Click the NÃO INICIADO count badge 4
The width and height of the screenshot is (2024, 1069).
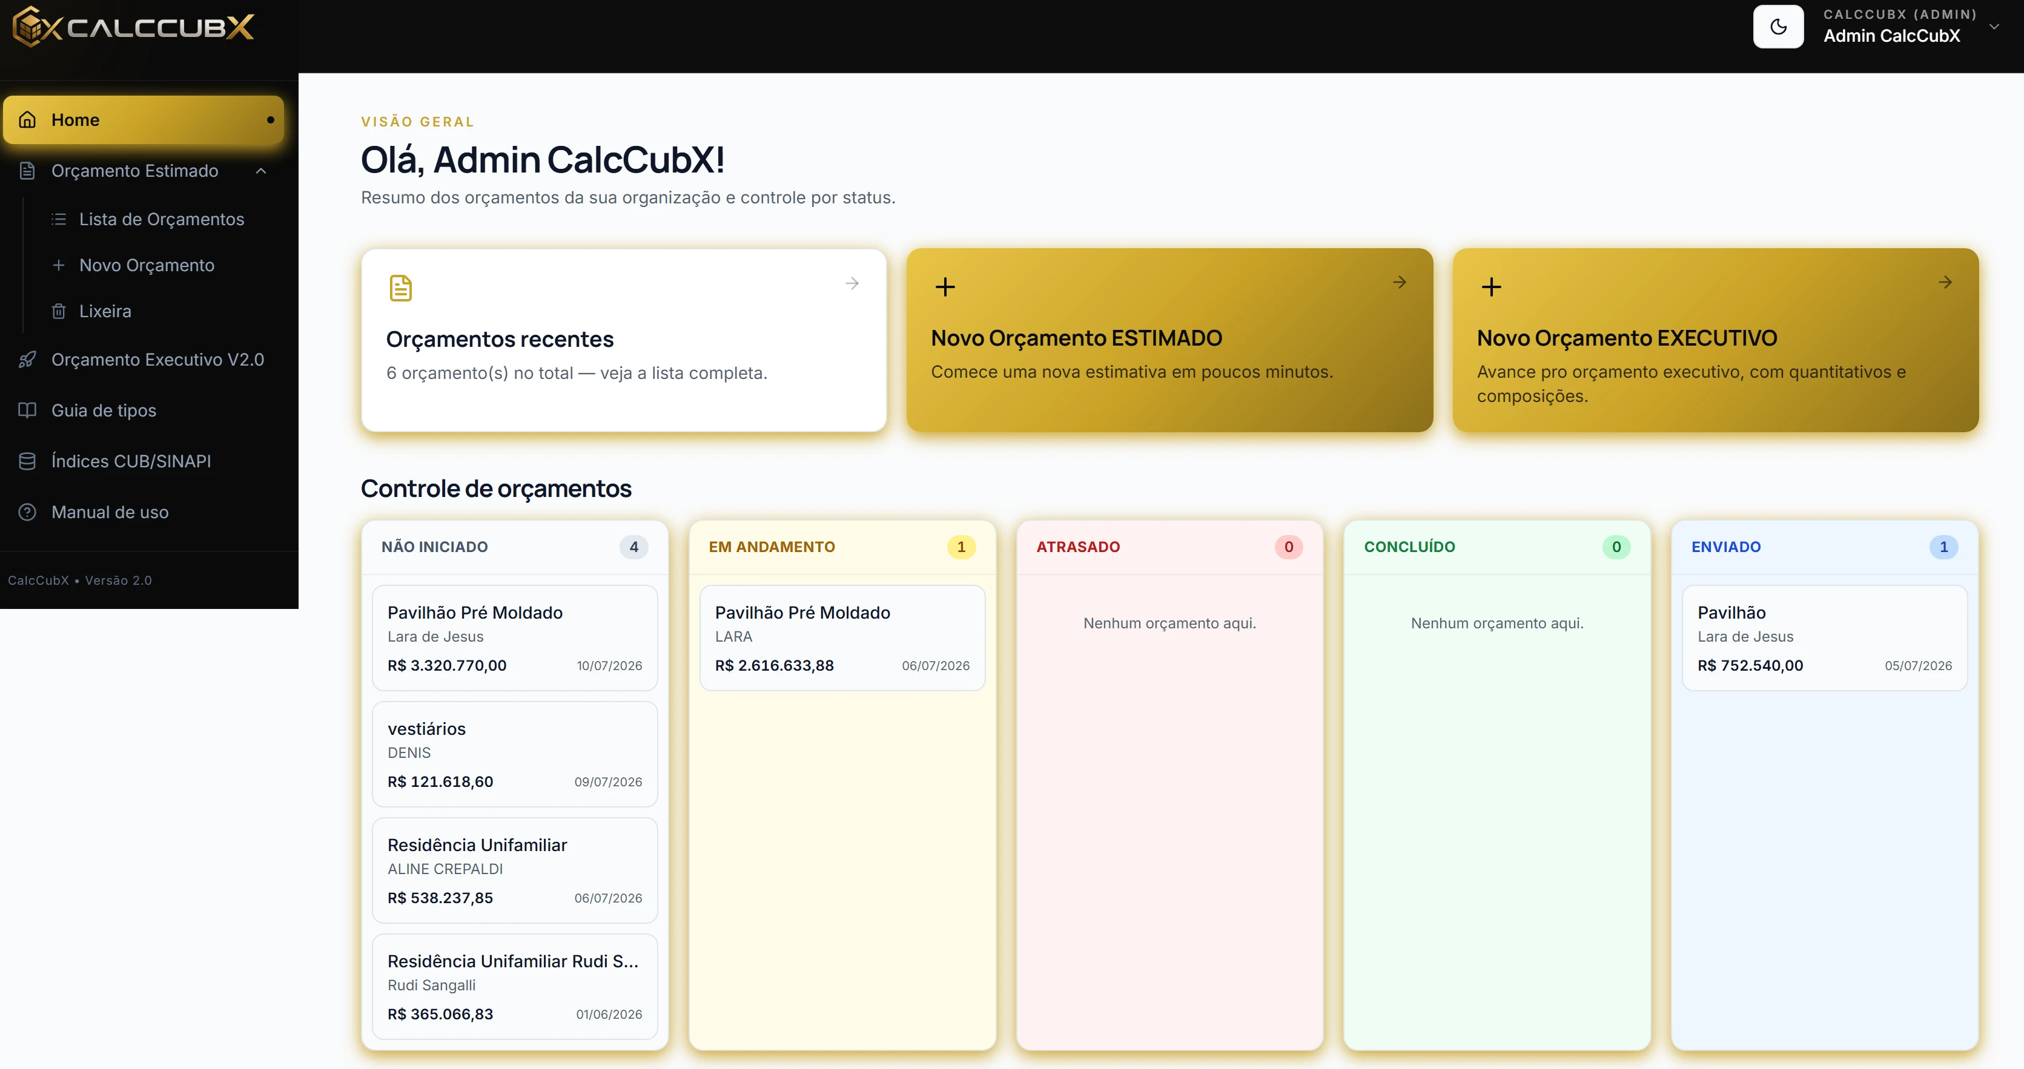tap(634, 547)
